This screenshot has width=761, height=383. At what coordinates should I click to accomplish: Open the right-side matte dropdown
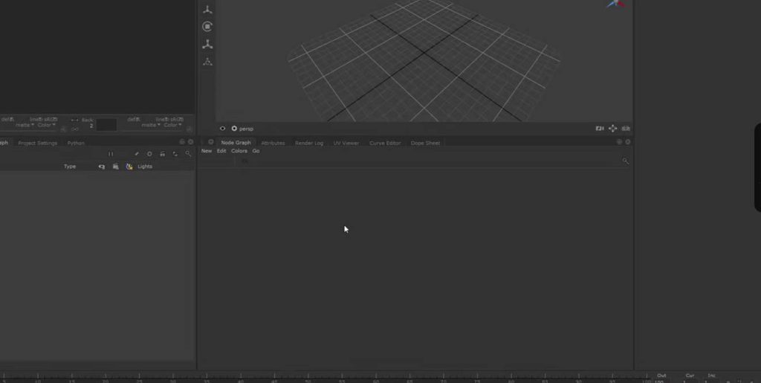[151, 125]
